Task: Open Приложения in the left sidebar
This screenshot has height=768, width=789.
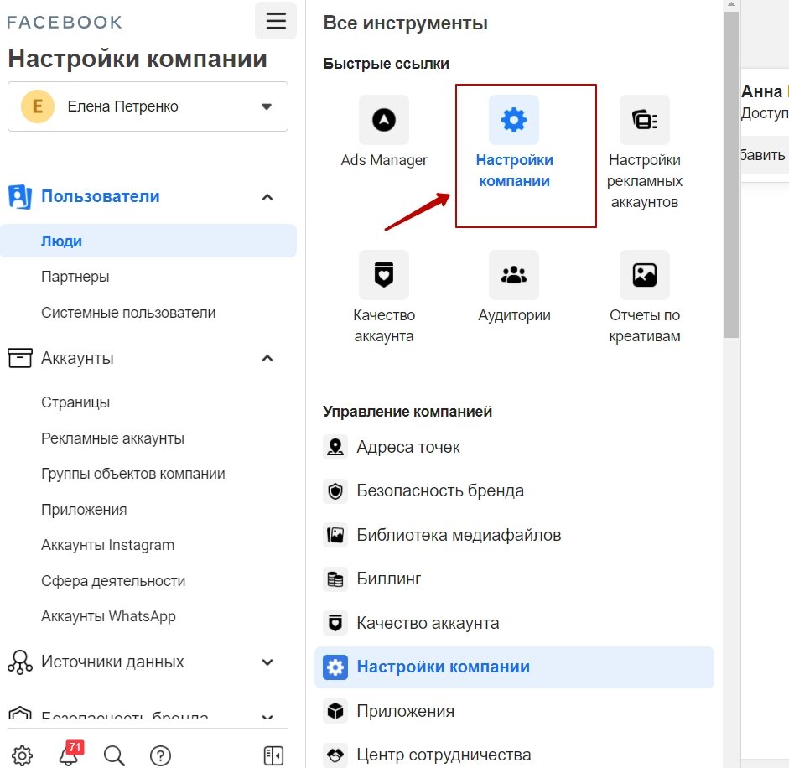Action: [84, 509]
